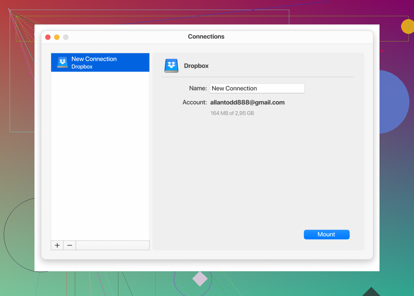
Task: Select the New Connection title in the sidebar
Action: 94,59
